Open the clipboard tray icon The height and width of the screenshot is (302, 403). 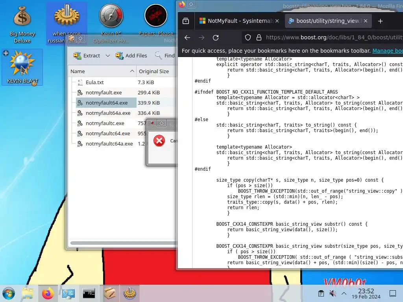(321, 293)
